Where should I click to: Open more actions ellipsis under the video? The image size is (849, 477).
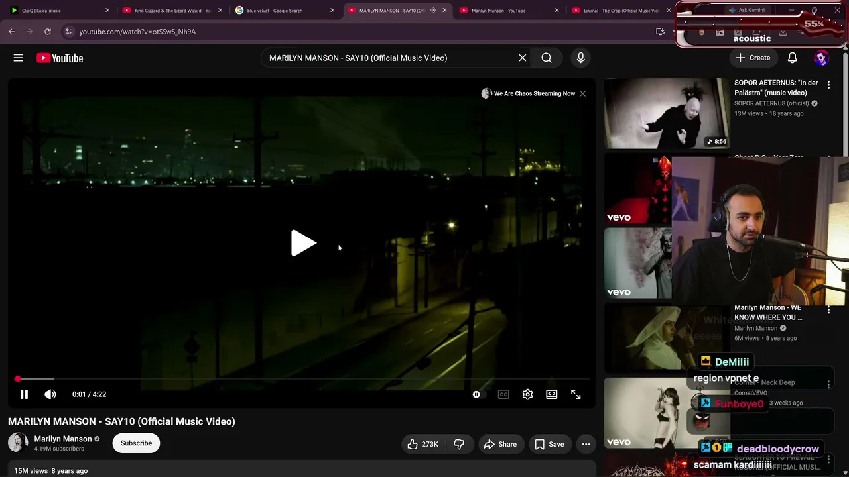[x=586, y=444]
